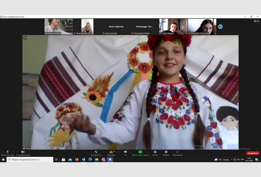Open Reactions (Реакции) menu
This screenshot has width=261, height=177.
point(166,152)
